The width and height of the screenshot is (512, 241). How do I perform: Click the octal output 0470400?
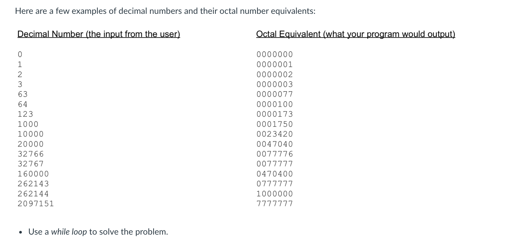tap(274, 174)
